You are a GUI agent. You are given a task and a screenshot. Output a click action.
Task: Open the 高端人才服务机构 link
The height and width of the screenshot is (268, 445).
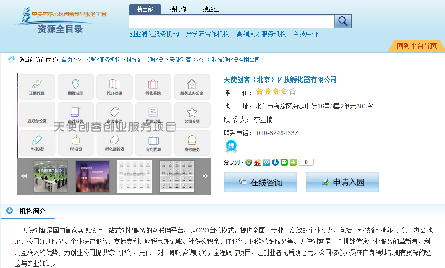pyautogui.click(x=262, y=34)
